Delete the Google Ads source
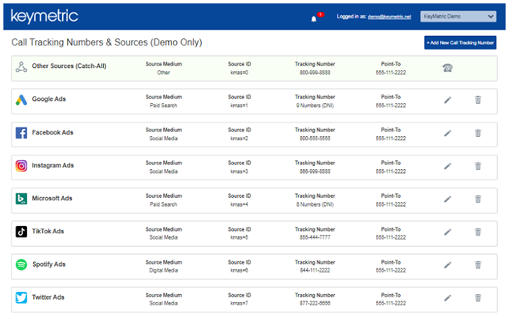 [478, 100]
